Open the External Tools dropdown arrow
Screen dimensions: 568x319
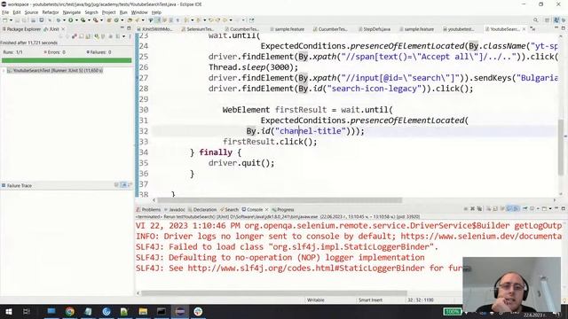coord(101,20)
